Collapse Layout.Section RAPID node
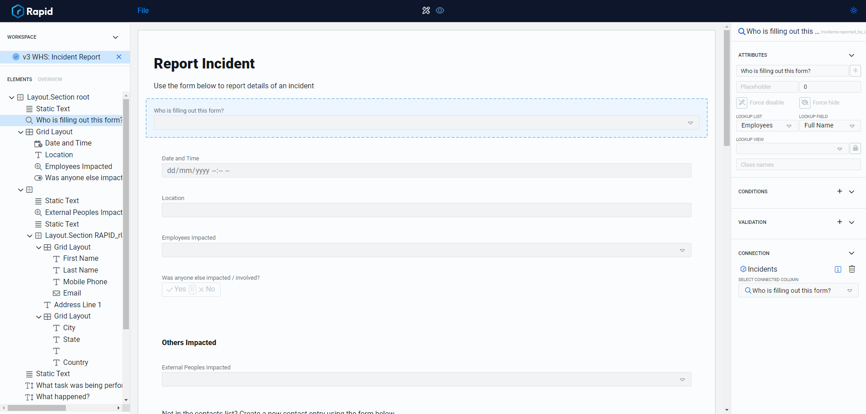This screenshot has height=414, width=866. click(x=30, y=236)
